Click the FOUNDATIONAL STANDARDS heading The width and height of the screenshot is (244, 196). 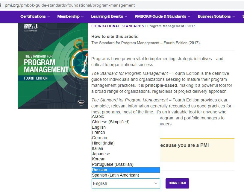pyautogui.click(x=117, y=26)
